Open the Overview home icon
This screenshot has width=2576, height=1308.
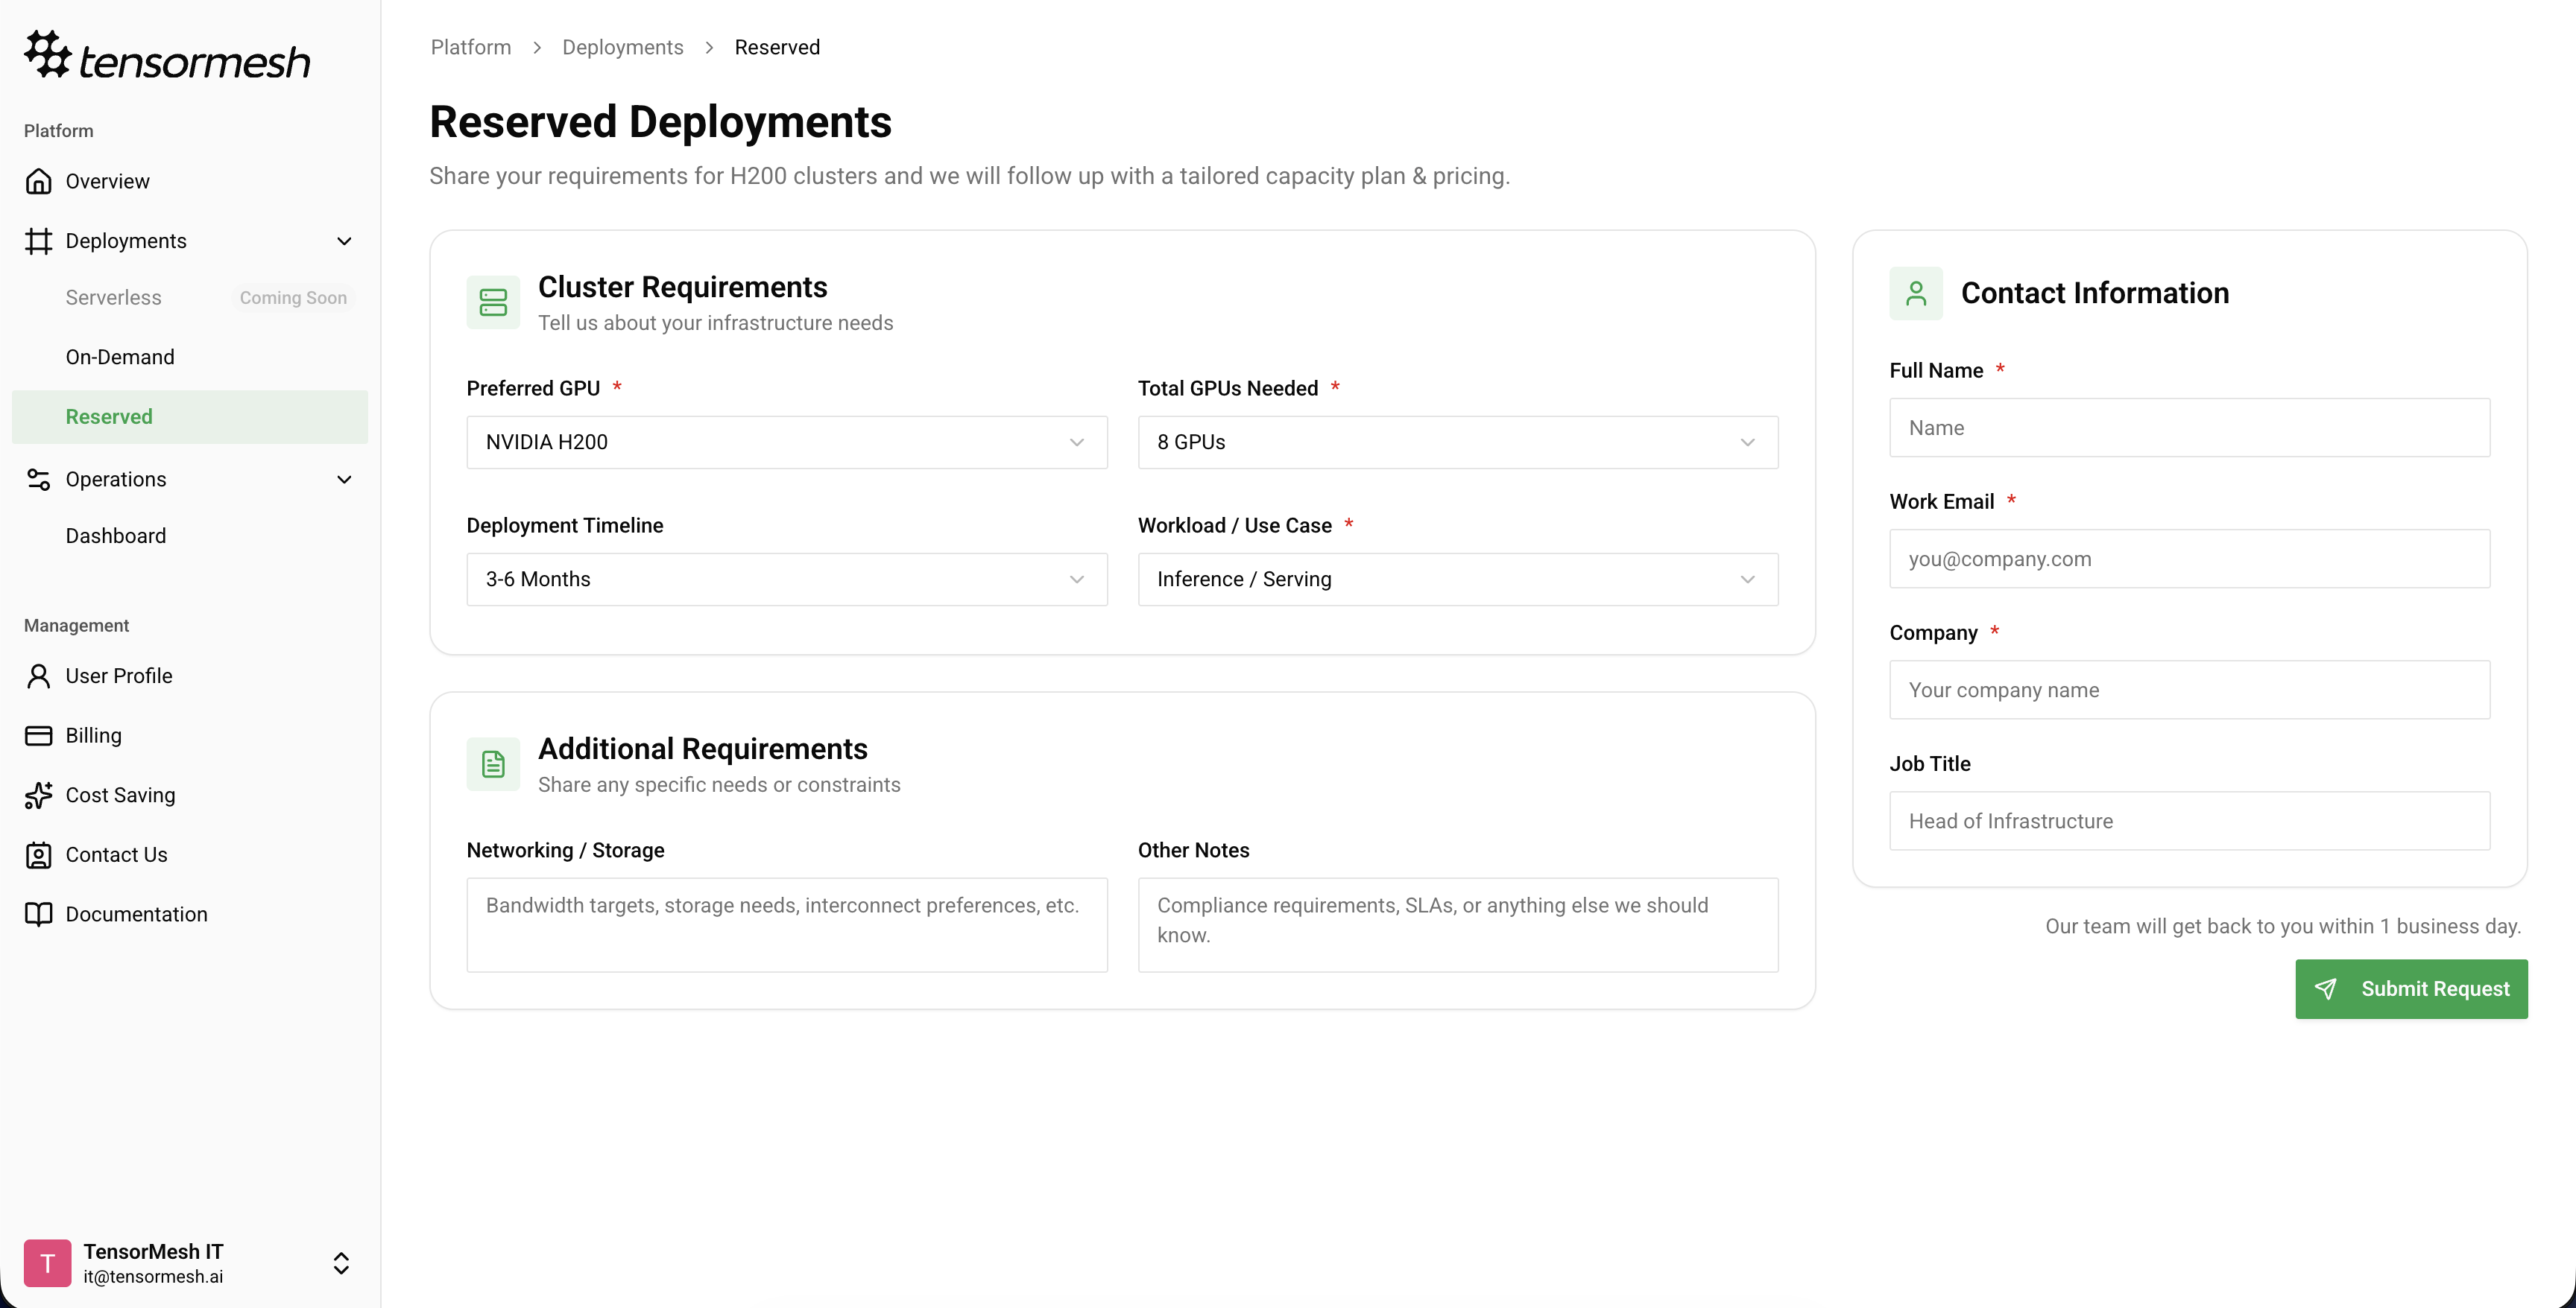[39, 181]
